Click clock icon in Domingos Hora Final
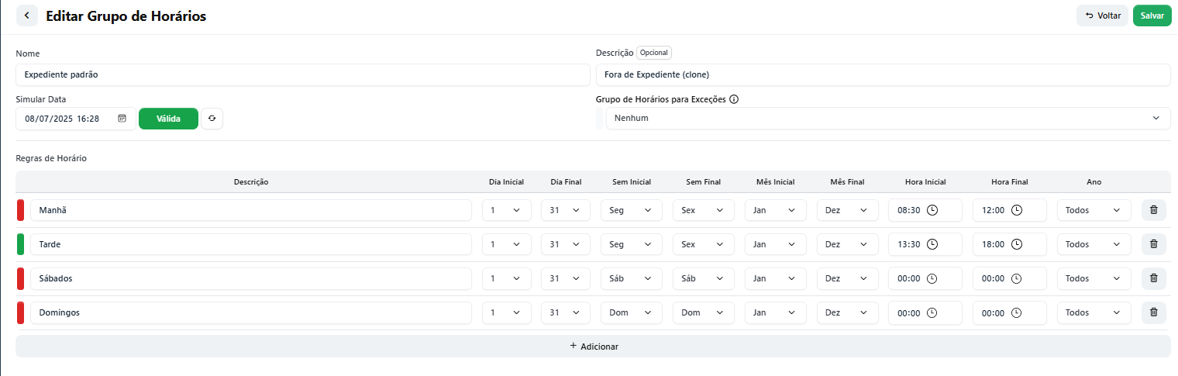Image resolution: width=1178 pixels, height=376 pixels. click(x=1017, y=312)
